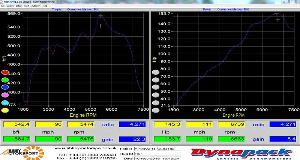Open the File menu
Screen dimensions: 300x160
click(3, 6)
